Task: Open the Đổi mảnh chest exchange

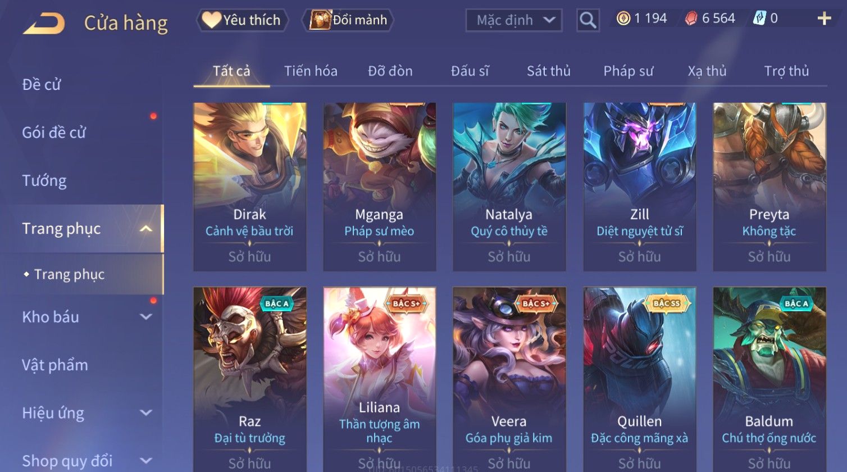Action: [x=348, y=20]
